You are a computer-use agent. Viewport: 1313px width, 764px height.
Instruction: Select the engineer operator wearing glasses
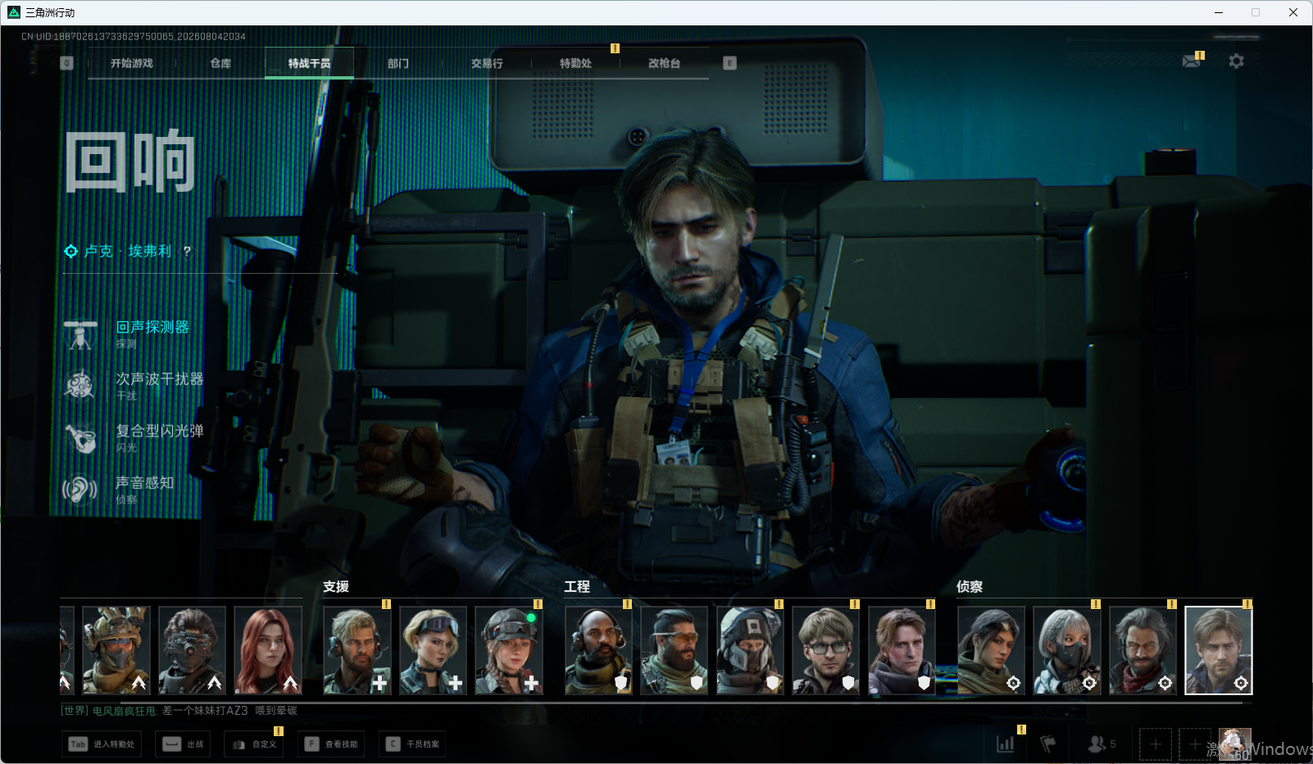point(826,650)
